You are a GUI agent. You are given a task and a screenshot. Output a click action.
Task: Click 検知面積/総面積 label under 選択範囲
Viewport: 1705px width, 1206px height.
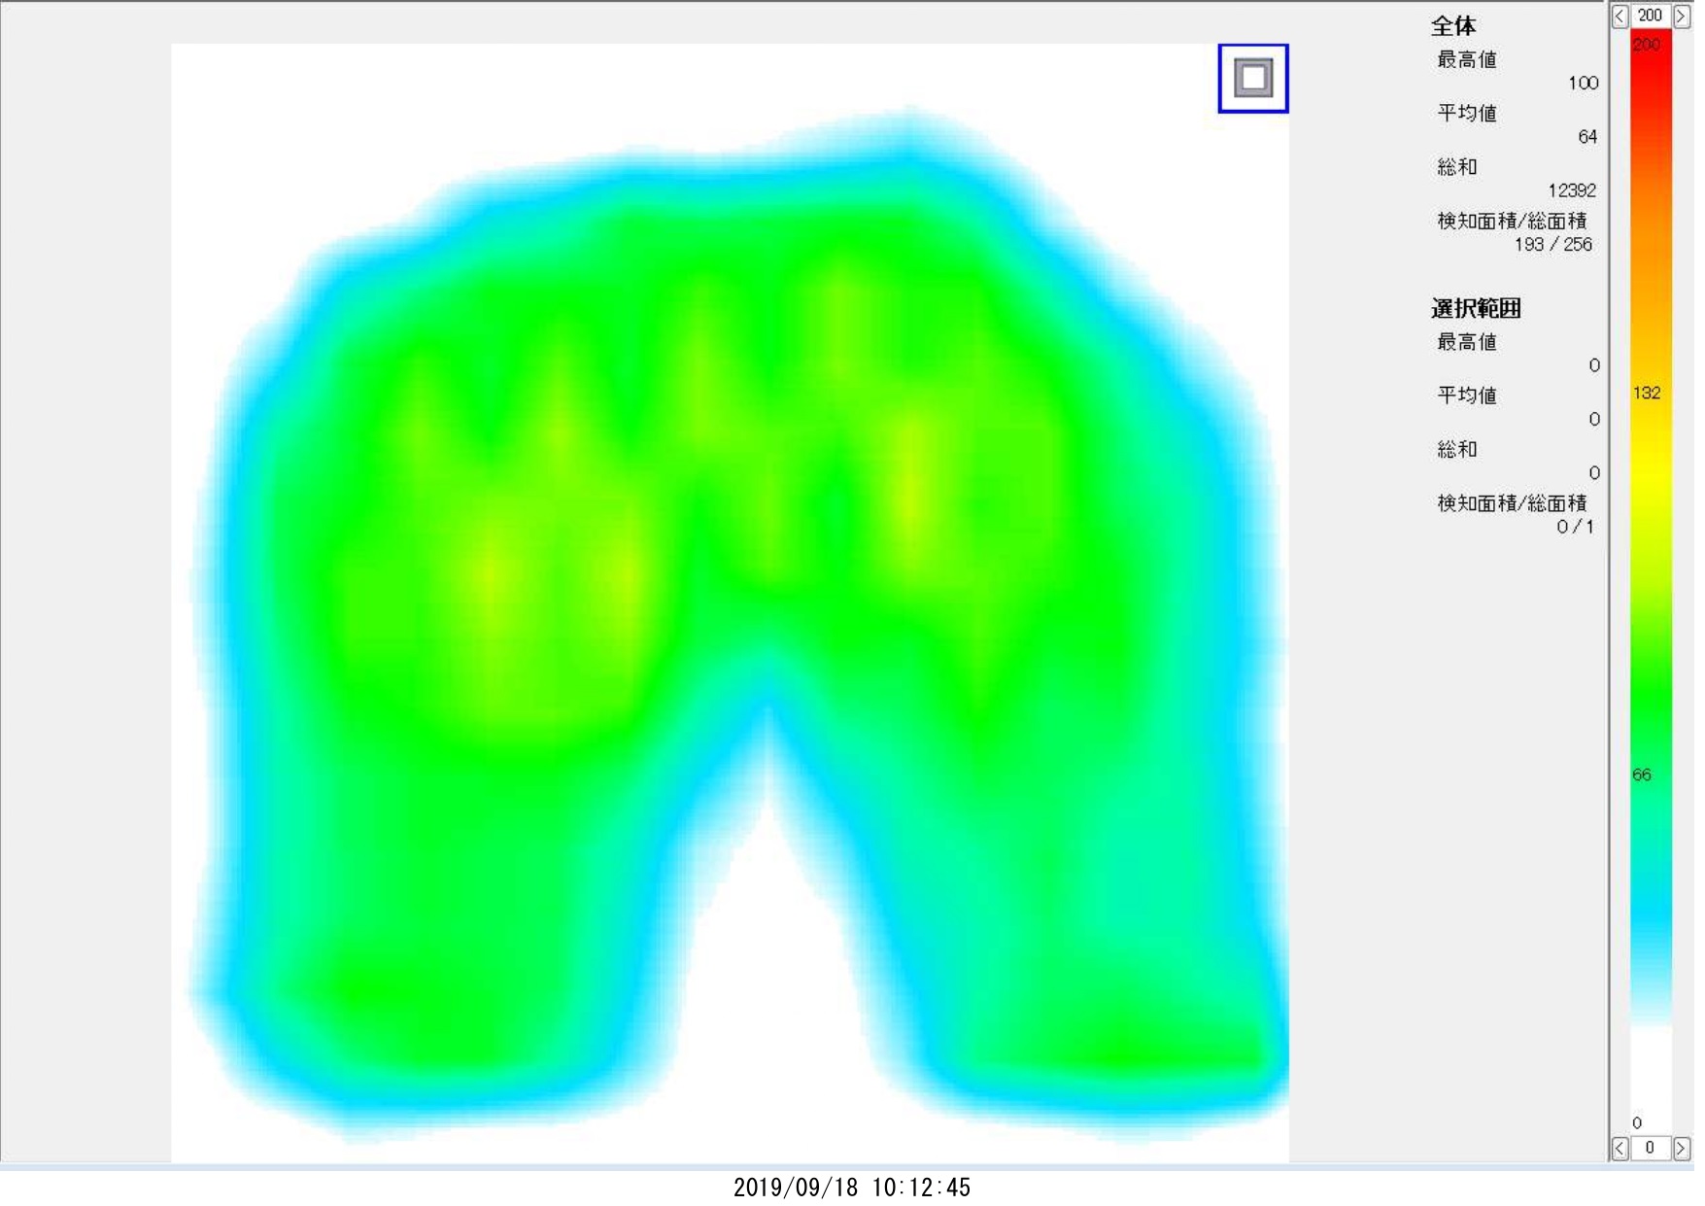click(x=1512, y=503)
